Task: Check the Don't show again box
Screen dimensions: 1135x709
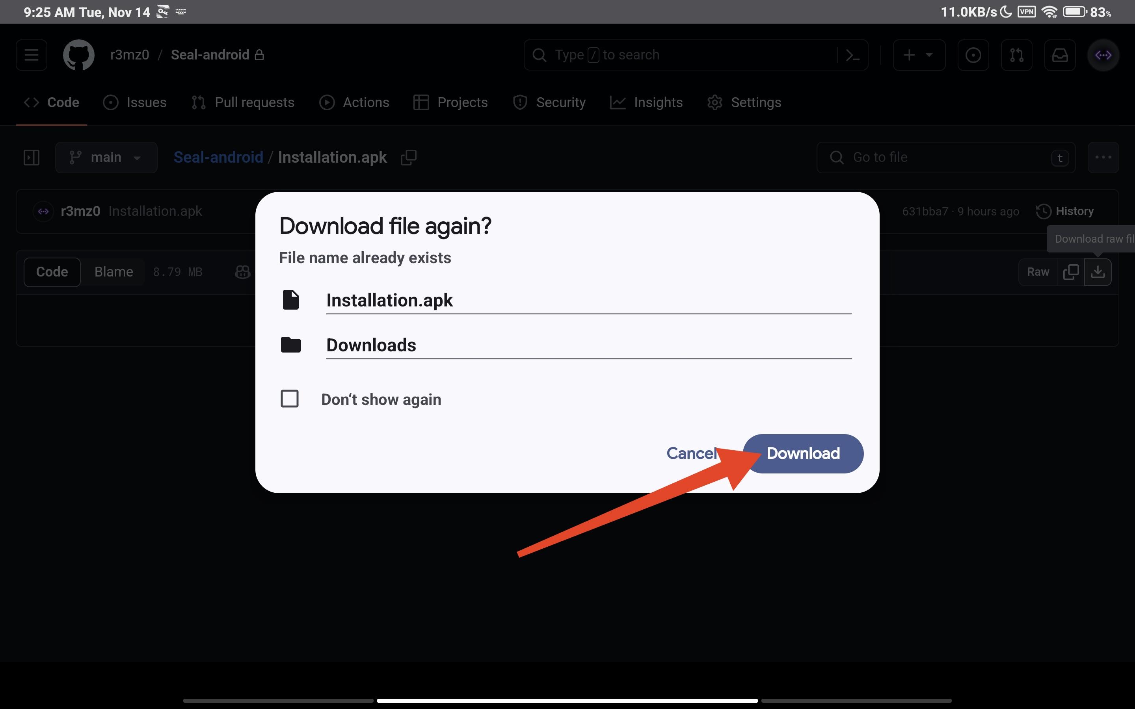Action: point(289,399)
